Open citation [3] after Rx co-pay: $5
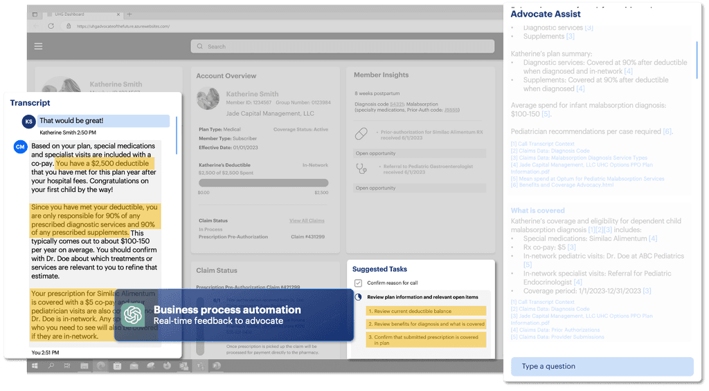709x391 pixels. point(571,247)
